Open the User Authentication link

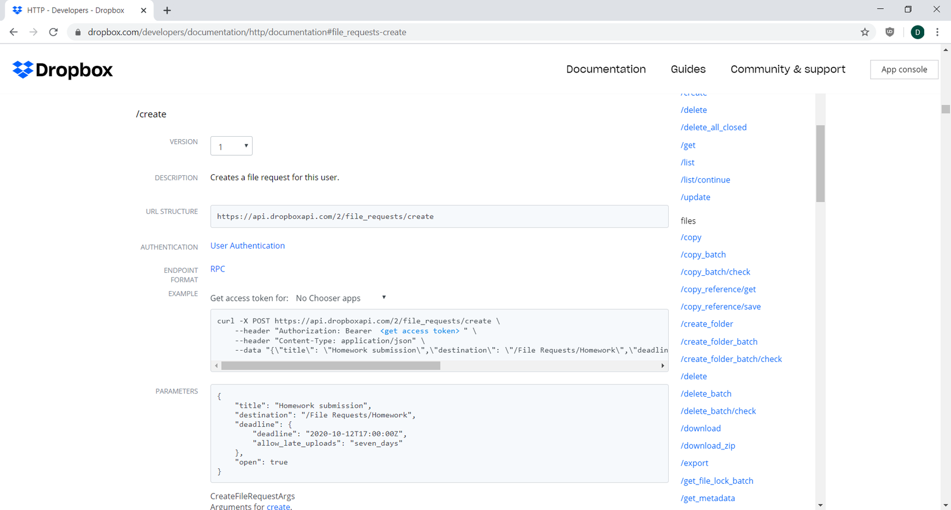247,245
